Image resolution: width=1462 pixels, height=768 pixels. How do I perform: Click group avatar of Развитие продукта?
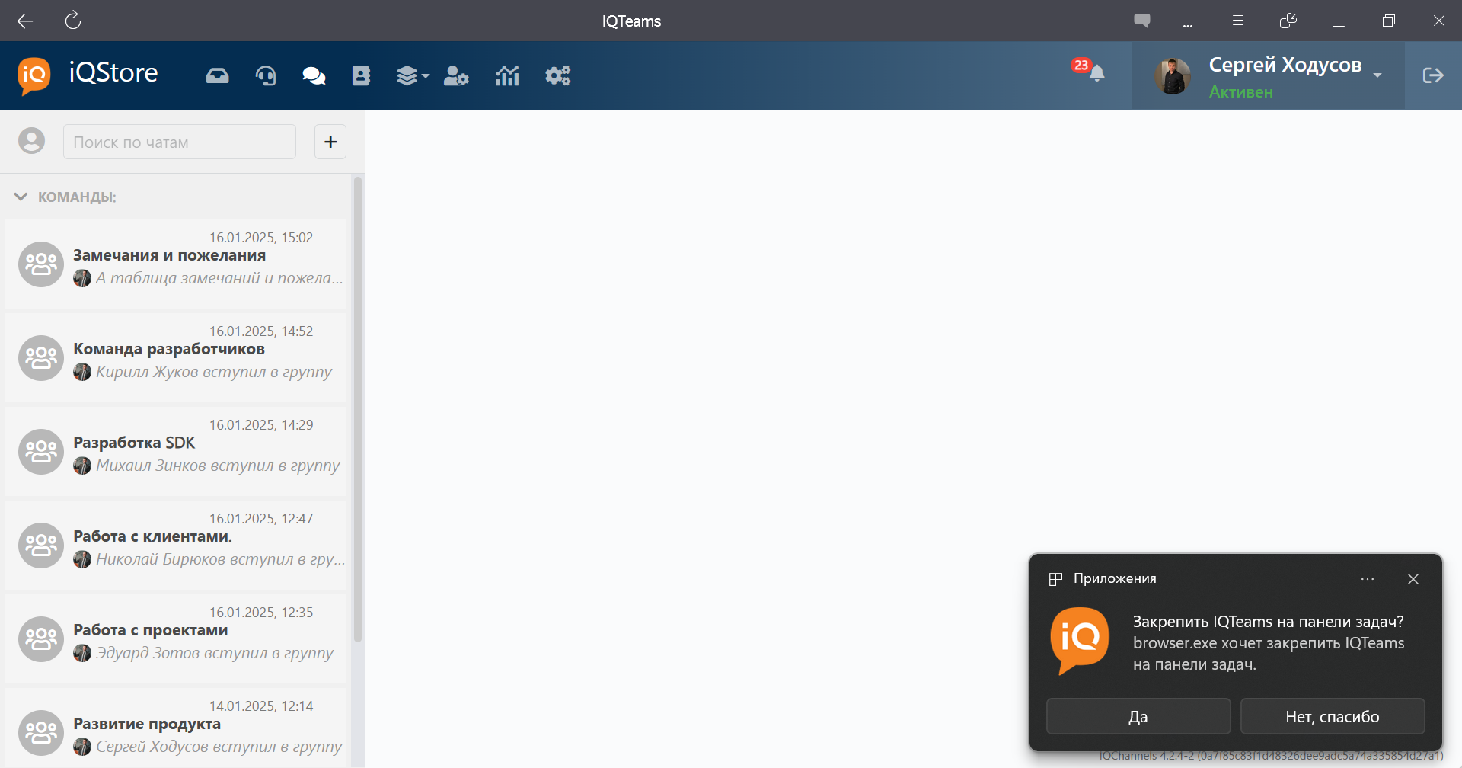(x=41, y=733)
